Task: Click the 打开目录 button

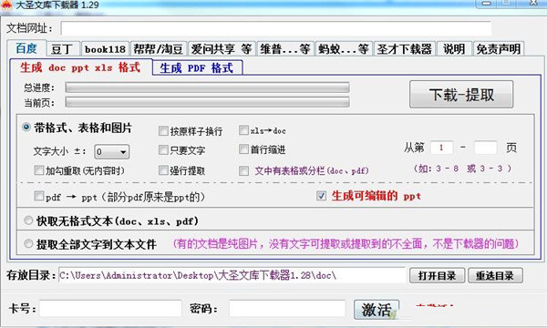Action: (x=437, y=276)
